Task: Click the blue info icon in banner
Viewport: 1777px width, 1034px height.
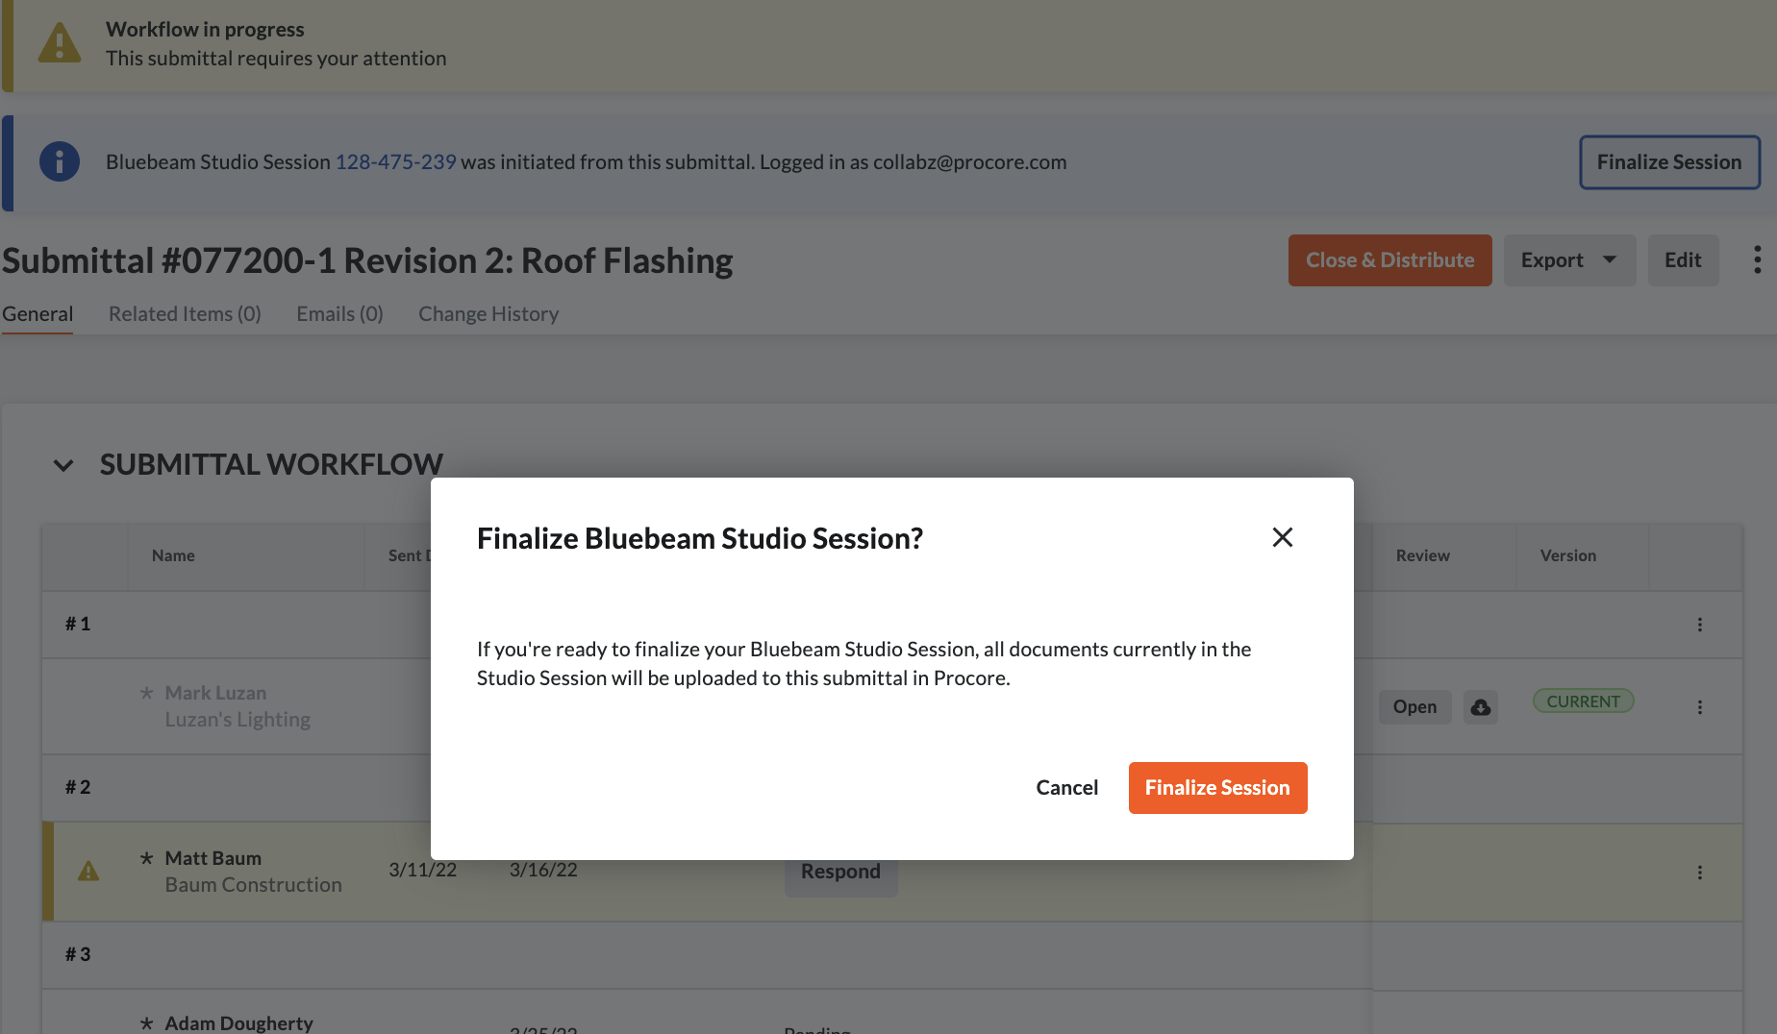Action: [x=60, y=162]
